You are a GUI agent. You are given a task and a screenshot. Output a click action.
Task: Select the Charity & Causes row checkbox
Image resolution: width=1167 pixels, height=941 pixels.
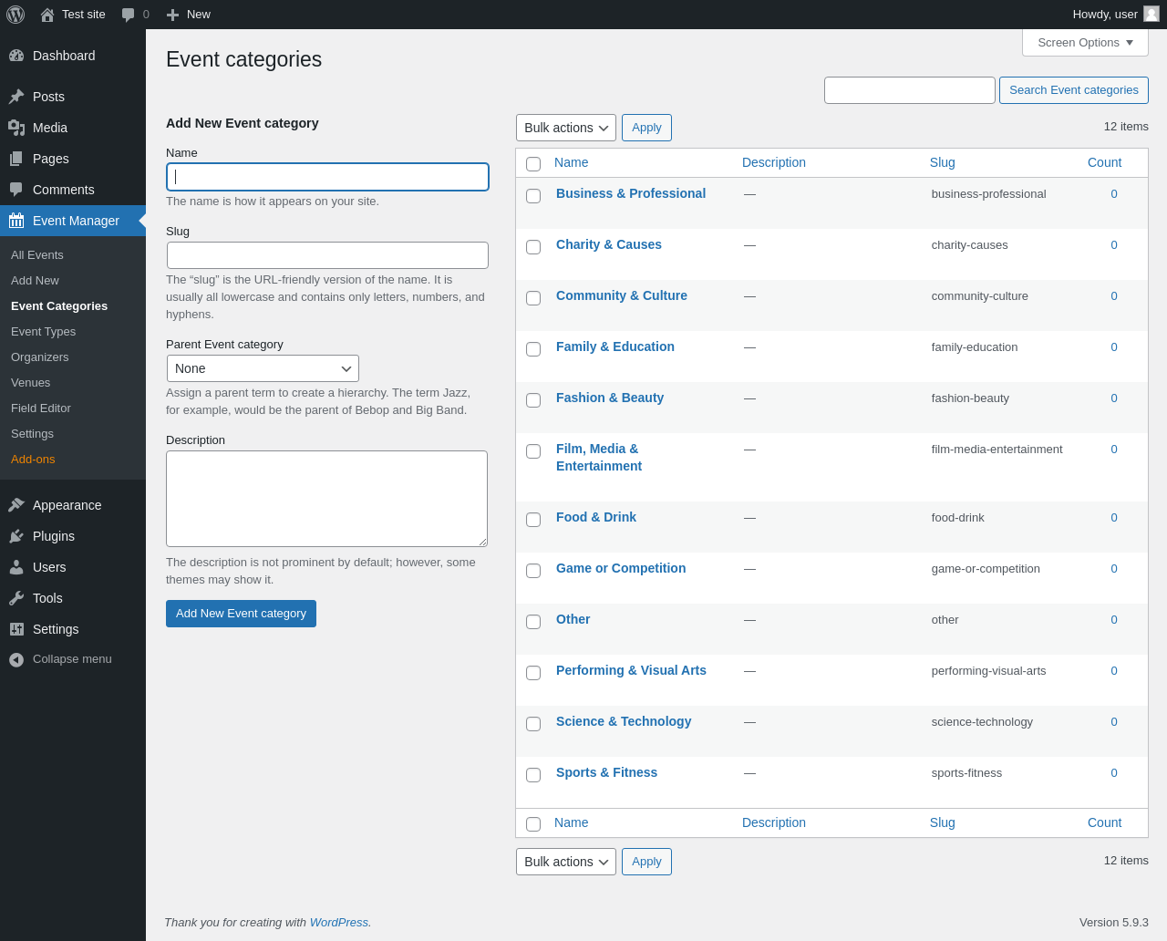(533, 247)
